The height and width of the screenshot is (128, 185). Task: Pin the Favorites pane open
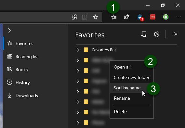click(x=175, y=34)
